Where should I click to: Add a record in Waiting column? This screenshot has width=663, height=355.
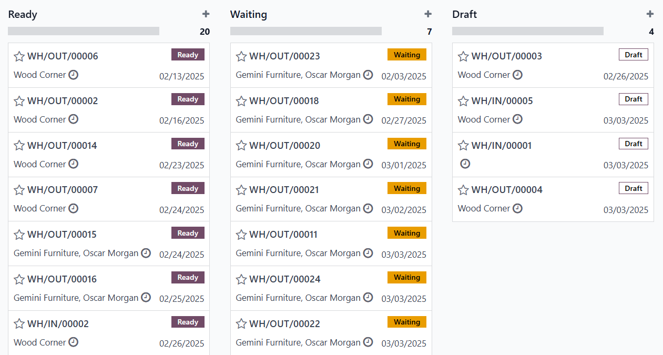[428, 14]
